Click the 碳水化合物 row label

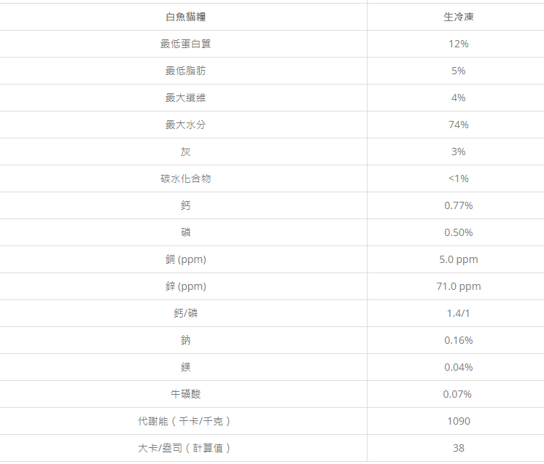point(185,178)
